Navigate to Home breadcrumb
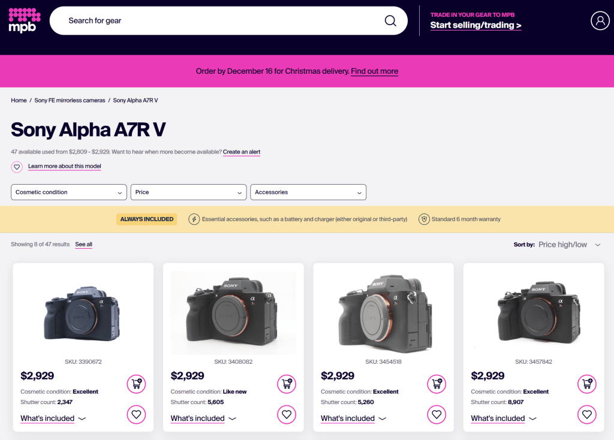Image resolution: width=614 pixels, height=440 pixels. pyautogui.click(x=19, y=101)
